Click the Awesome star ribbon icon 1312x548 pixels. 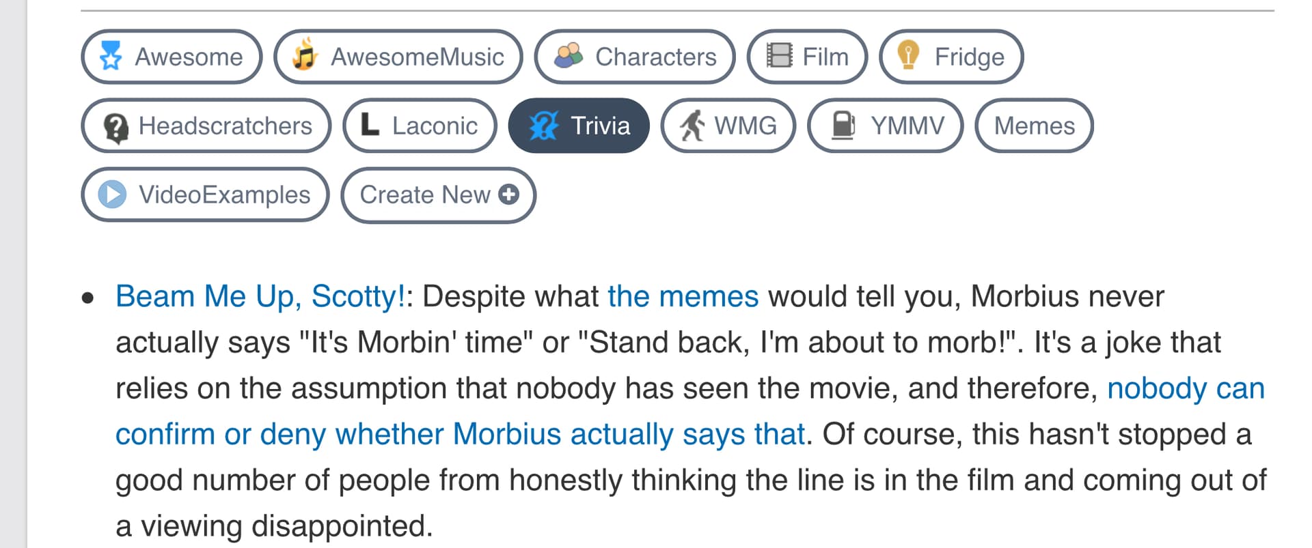click(111, 56)
